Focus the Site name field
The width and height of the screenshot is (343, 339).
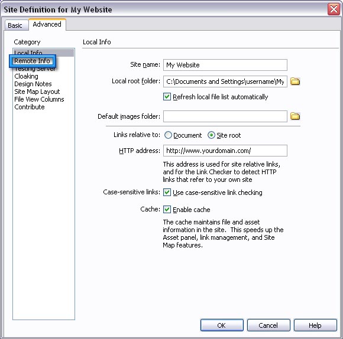(x=225, y=65)
